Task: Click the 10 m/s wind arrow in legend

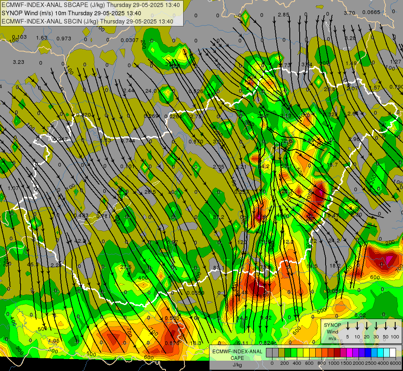Action: [x=357, y=326]
